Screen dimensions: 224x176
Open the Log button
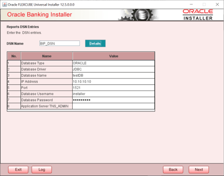pyautogui.click(x=42, y=169)
